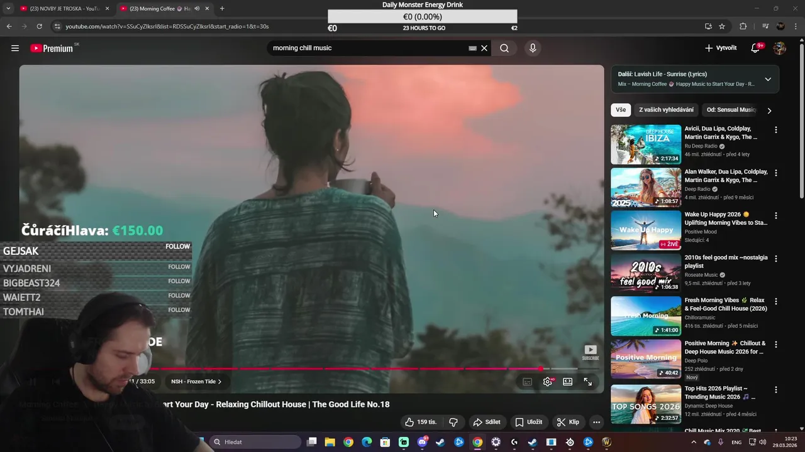Open the YouTube hamburger guide menu
Image resolution: width=805 pixels, height=452 pixels.
pos(15,48)
